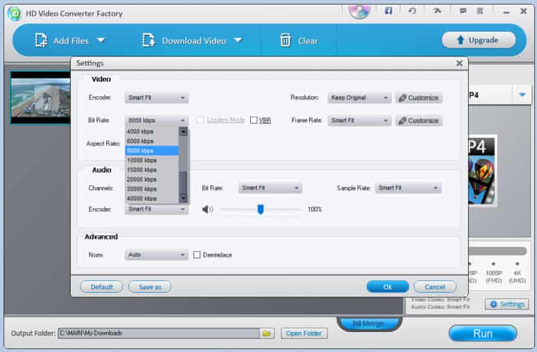Viewport: 537px width, 352px height.
Task: Click the speaker volume icon in Audio section
Action: point(208,209)
